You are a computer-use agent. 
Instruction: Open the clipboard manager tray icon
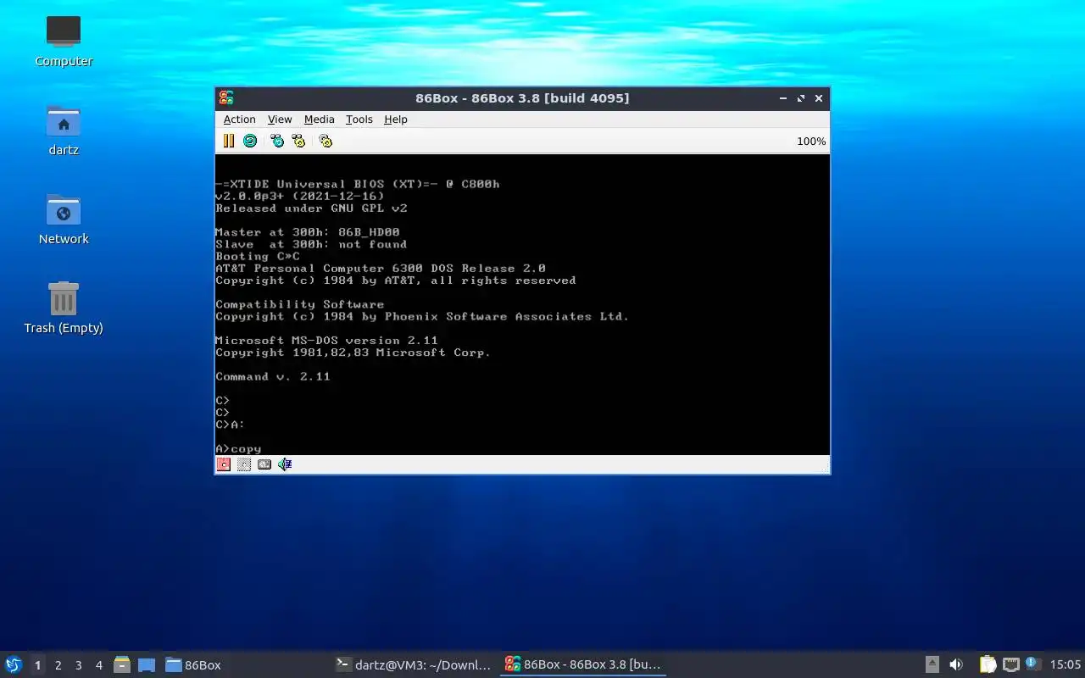(988, 664)
